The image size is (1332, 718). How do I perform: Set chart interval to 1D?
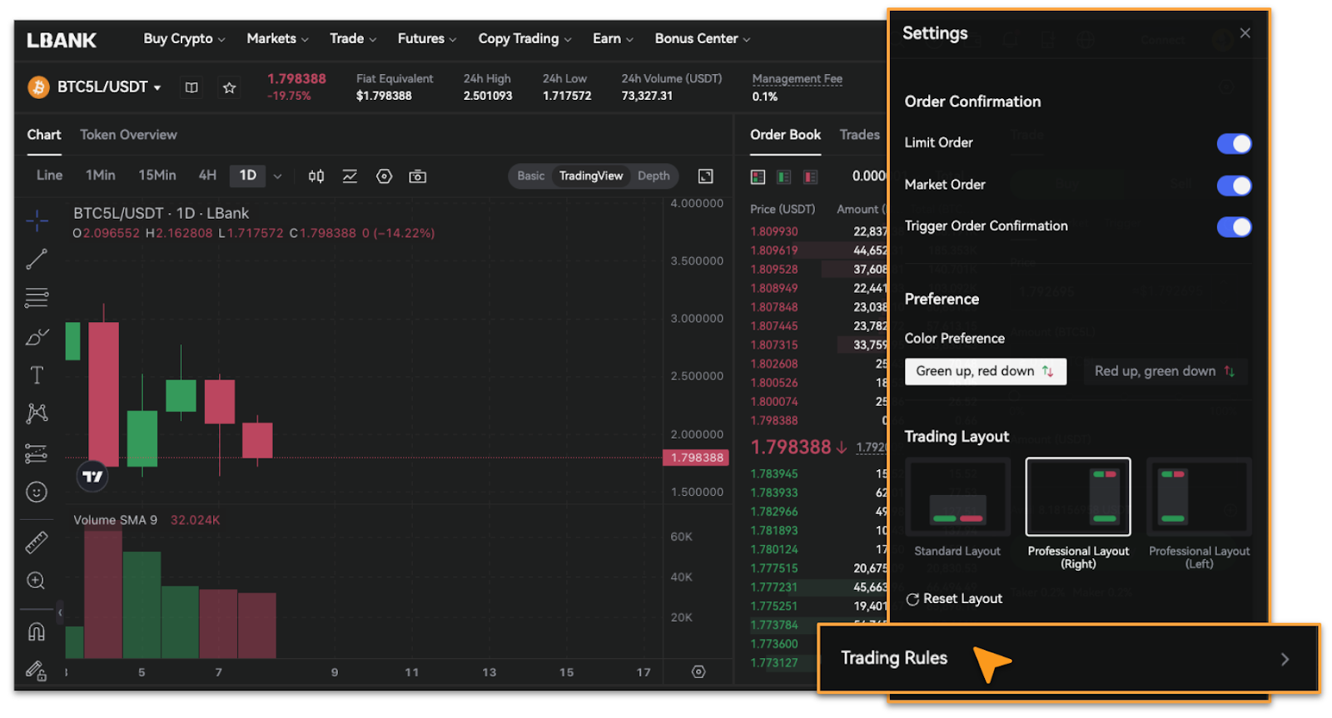point(248,176)
